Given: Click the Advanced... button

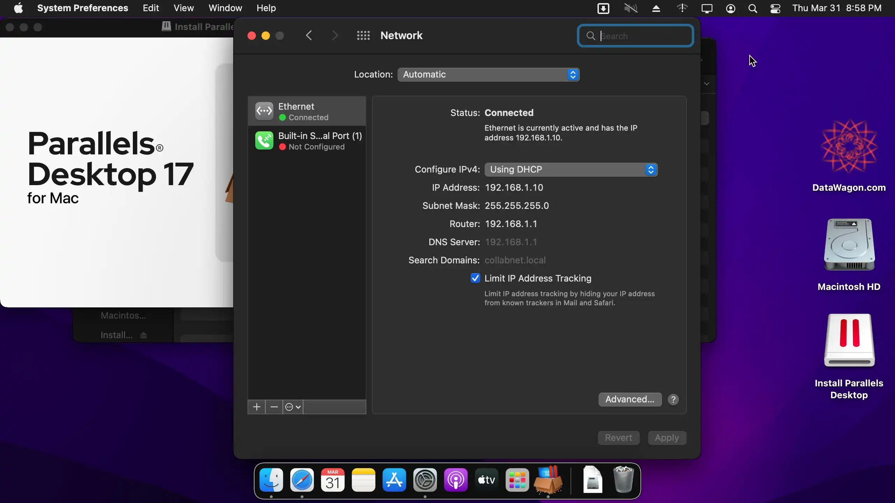Looking at the screenshot, I should point(630,400).
